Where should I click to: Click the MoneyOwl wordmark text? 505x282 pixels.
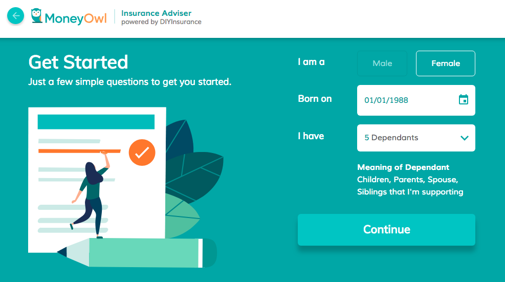click(x=76, y=18)
